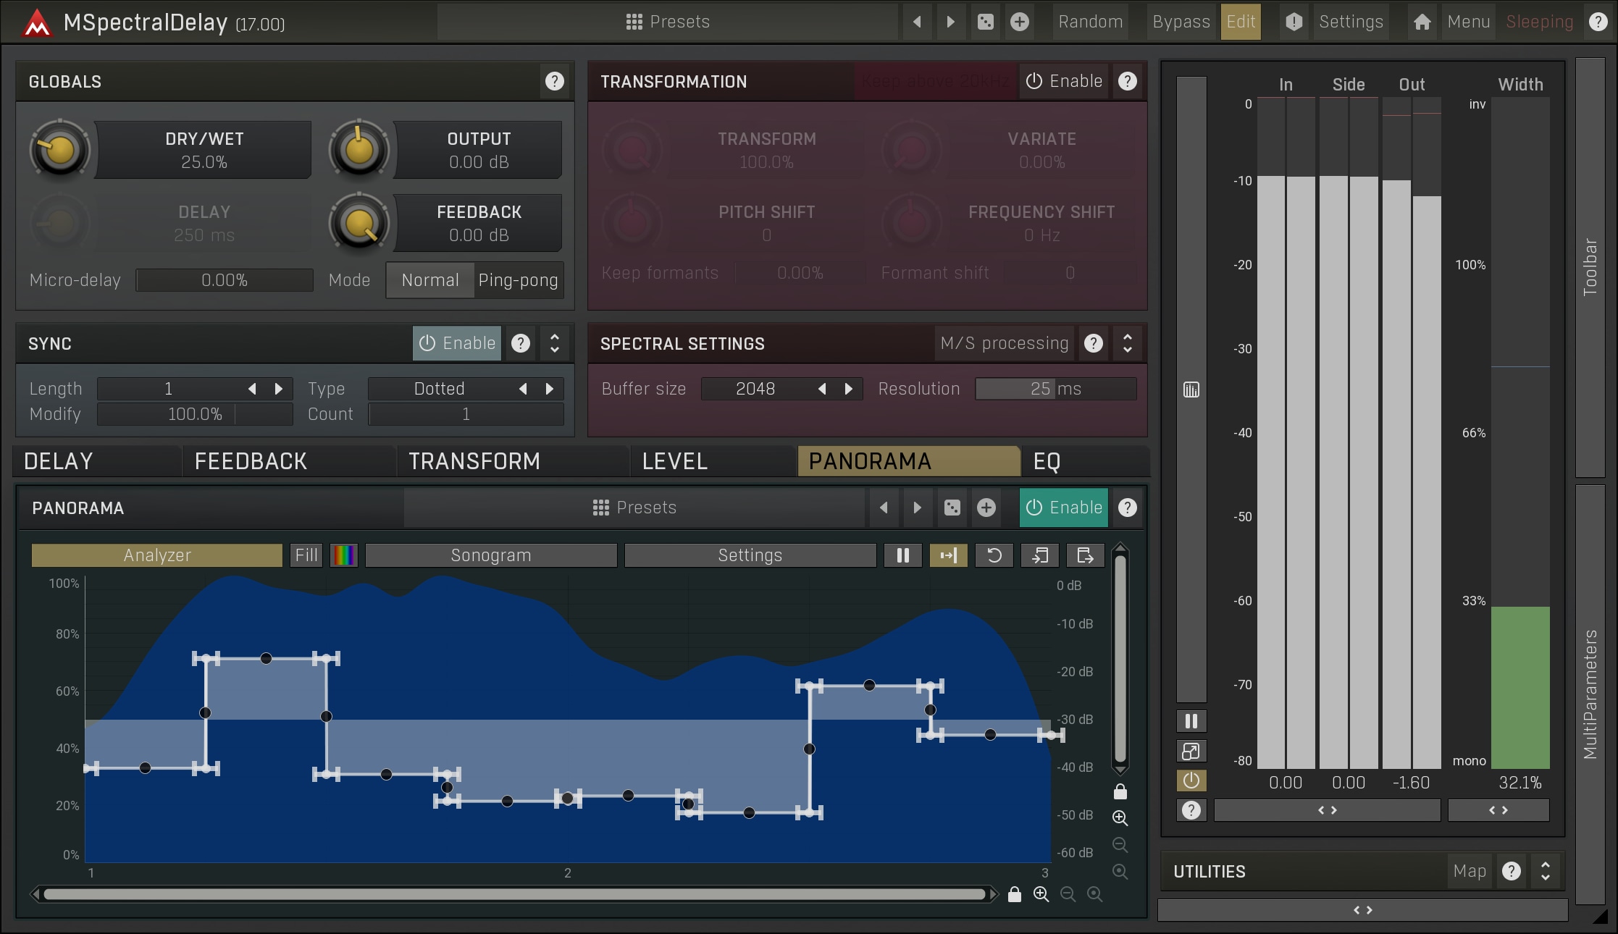This screenshot has width=1618, height=934.
Task: Reset the Panorama graph with undo arrow icon
Action: click(994, 555)
